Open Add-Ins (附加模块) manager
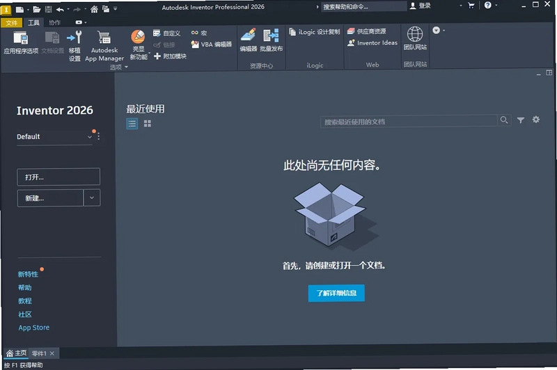The height and width of the screenshot is (370, 557). coord(170,56)
